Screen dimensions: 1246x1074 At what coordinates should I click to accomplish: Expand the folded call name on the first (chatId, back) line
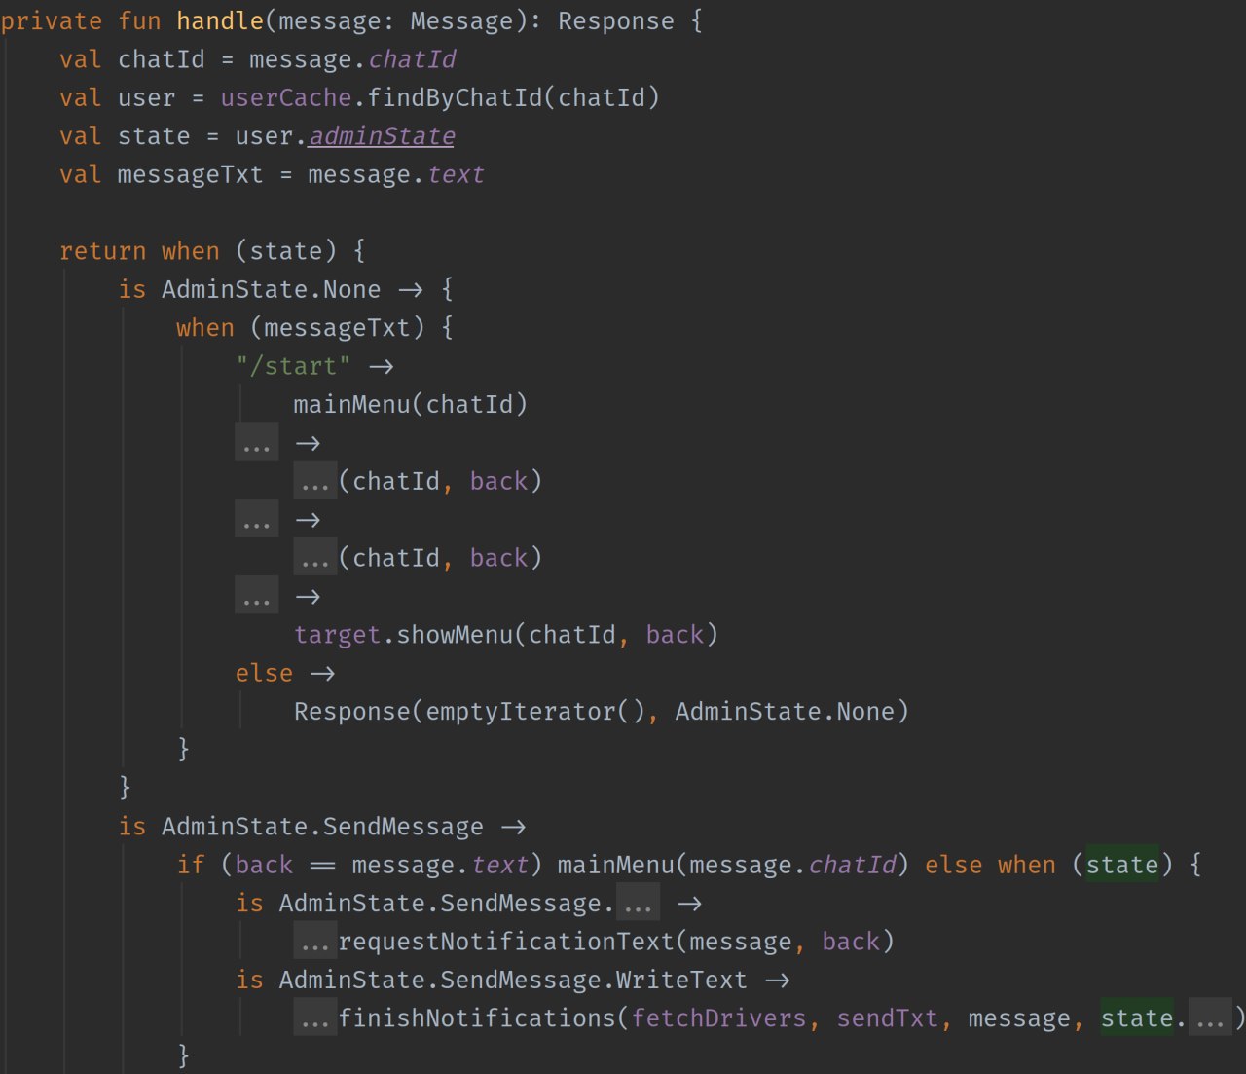point(315,481)
